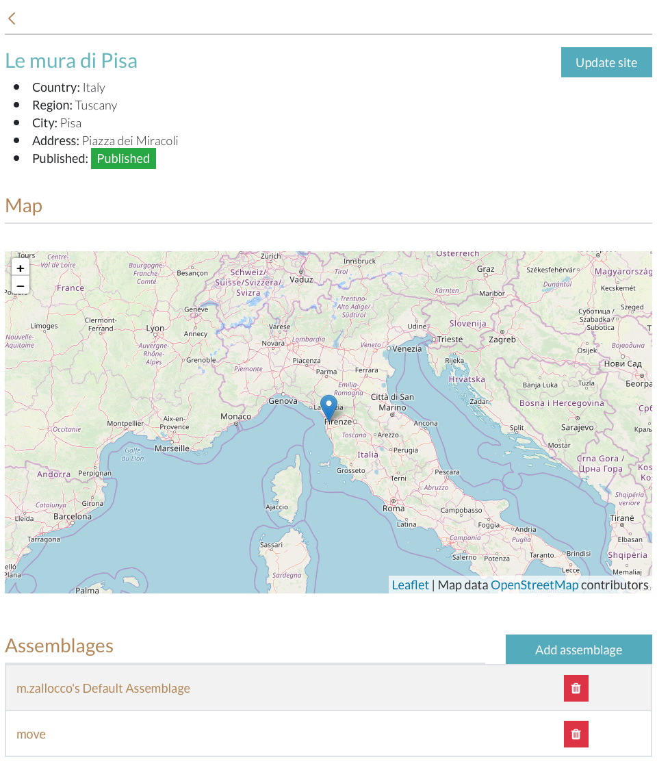Click the Assemblages section heading
The image size is (657, 768).
coord(60,645)
